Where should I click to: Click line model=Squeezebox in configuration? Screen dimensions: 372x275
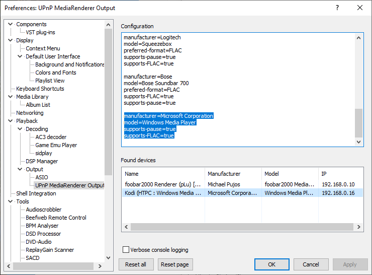click(x=148, y=44)
